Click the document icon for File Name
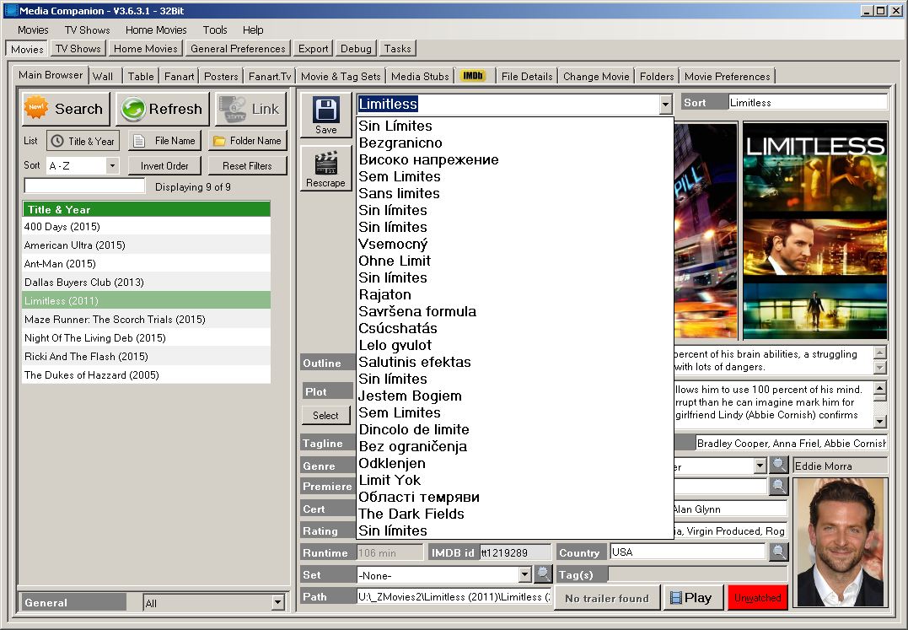This screenshot has width=908, height=630. click(x=139, y=141)
